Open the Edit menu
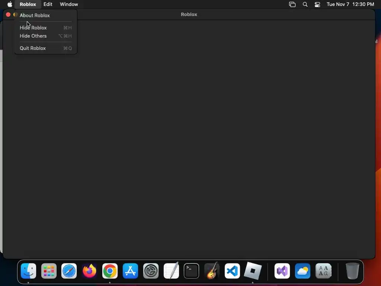This screenshot has height=286, width=381. click(x=48, y=4)
